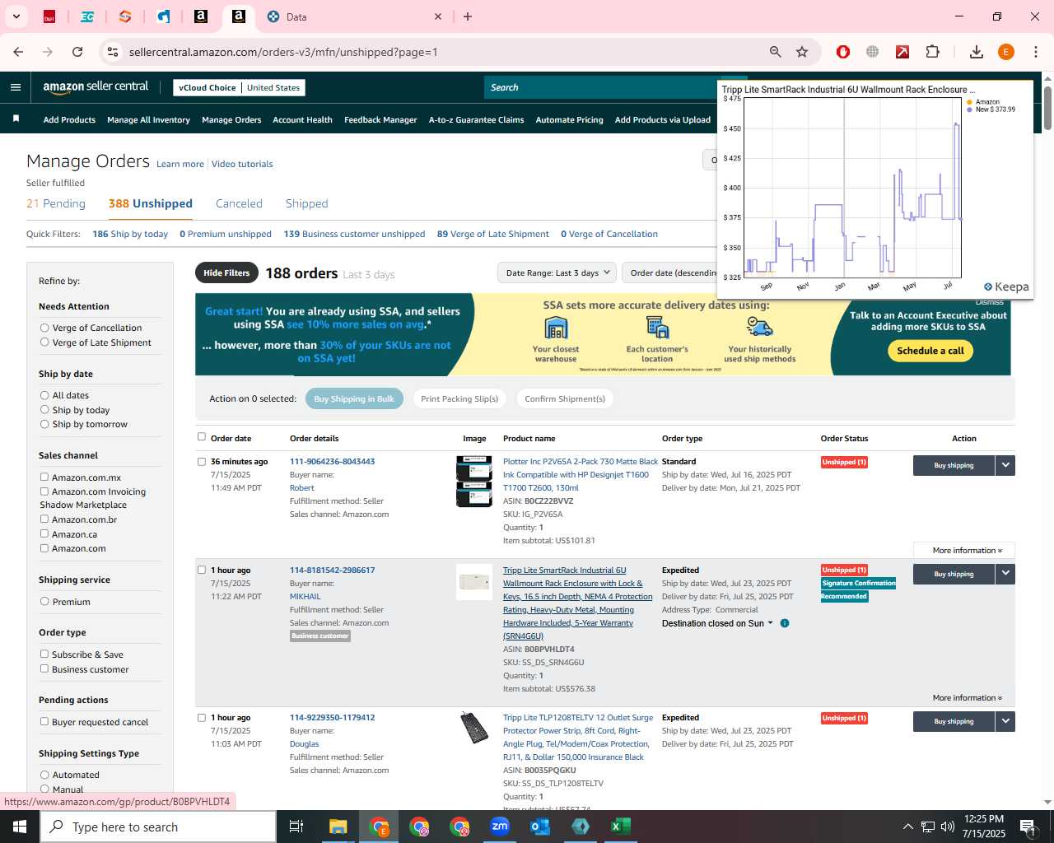Open the Chrome three-dot menu
This screenshot has width=1054, height=843.
click(1035, 52)
